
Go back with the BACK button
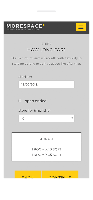28,174
